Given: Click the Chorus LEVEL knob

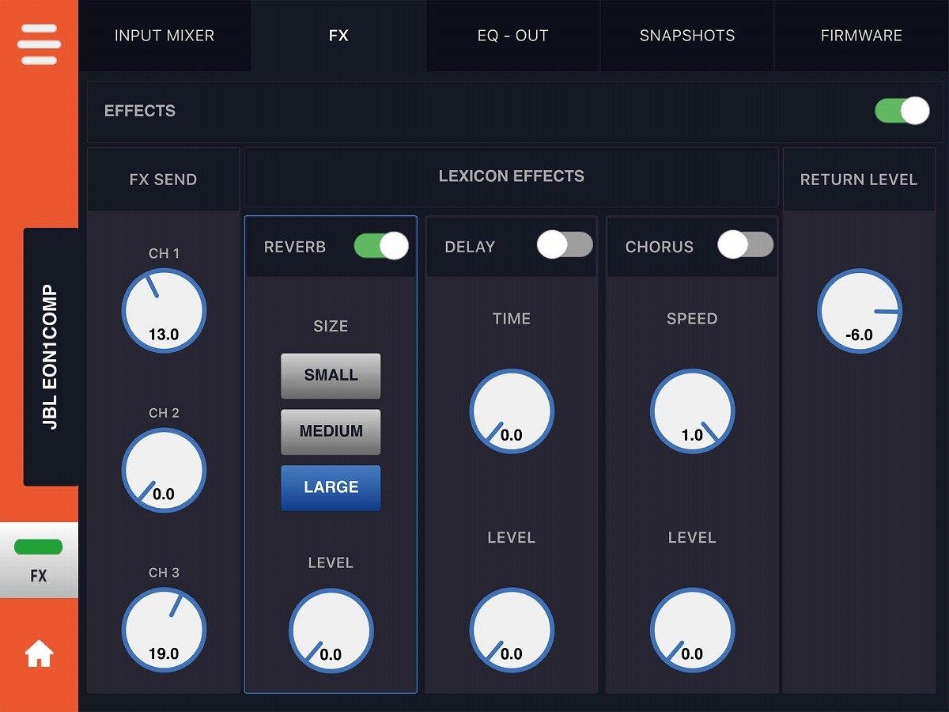Looking at the screenshot, I should point(692,631).
